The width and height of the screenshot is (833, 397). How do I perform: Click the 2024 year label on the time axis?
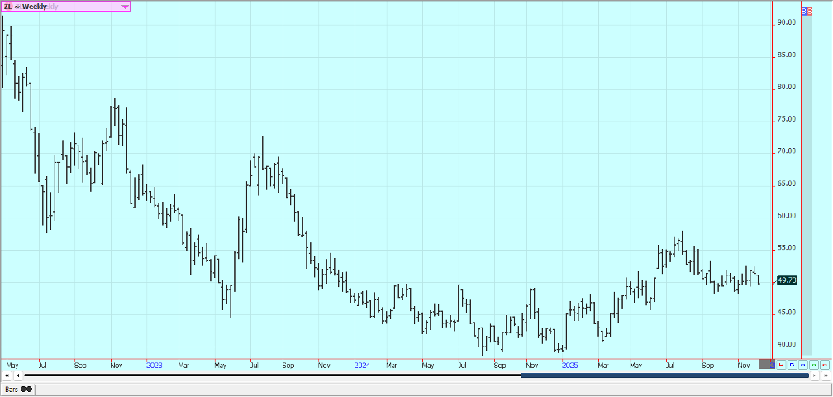click(361, 364)
